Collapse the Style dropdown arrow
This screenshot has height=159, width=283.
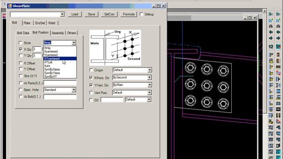point(74,43)
